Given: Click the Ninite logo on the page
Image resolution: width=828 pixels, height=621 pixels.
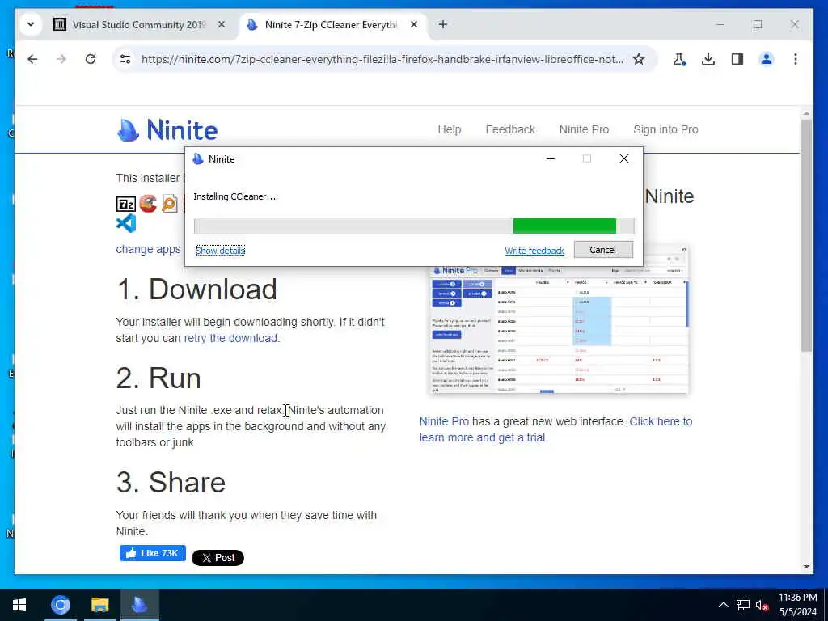Looking at the screenshot, I should (167, 130).
